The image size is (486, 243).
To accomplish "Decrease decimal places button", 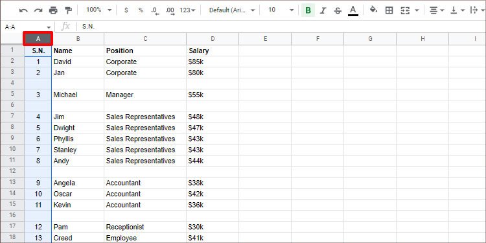I will coord(156,10).
